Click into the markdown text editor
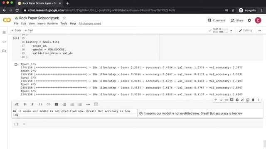The height and width of the screenshot is (149, 266). pos(74,113)
